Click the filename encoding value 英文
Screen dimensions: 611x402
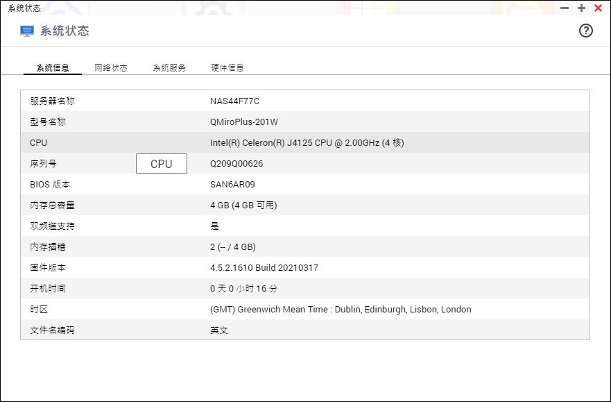[x=219, y=330]
